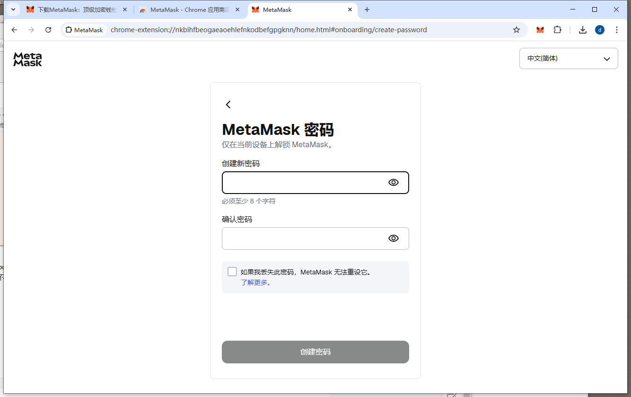Show the confirm password characters via eye icon
The image size is (631, 397).
[x=394, y=238]
